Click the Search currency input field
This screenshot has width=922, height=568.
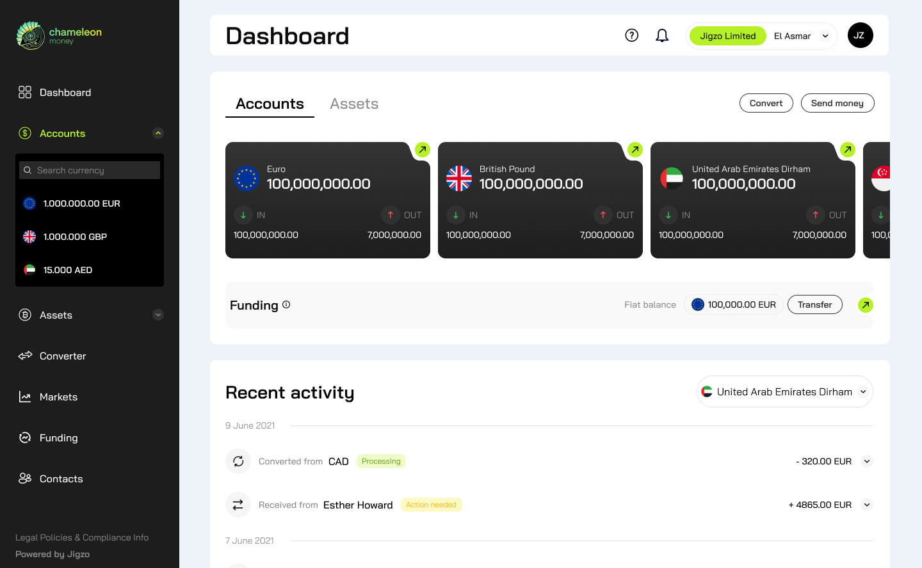pyautogui.click(x=90, y=170)
